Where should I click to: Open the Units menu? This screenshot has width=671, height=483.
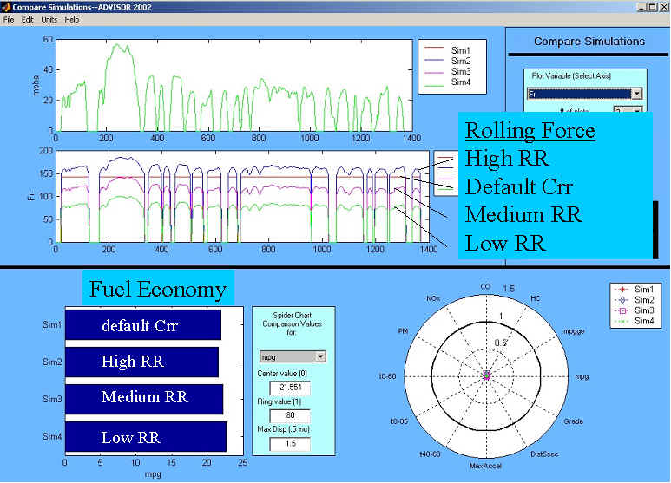click(x=49, y=19)
